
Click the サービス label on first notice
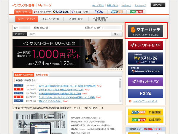point(18,85)
